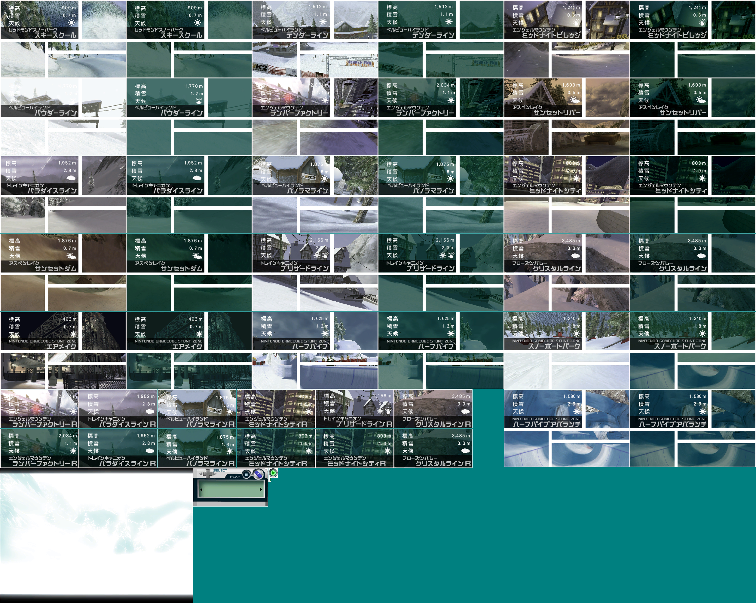Click '2.8 m' snow depth on dimmed non-R パラダイスライン
Image resolution: width=756 pixels, height=603 pixels.
196,170
